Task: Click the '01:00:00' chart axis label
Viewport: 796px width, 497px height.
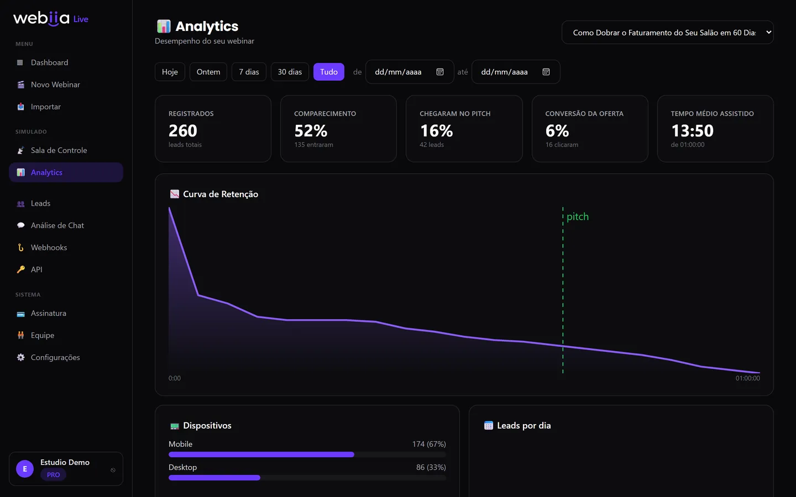Action: [748, 378]
